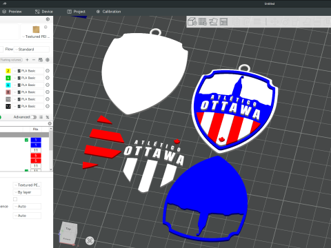This screenshot has width=331, height=248.
Task: Click the Flushing volumes button
Action: (x=11, y=60)
